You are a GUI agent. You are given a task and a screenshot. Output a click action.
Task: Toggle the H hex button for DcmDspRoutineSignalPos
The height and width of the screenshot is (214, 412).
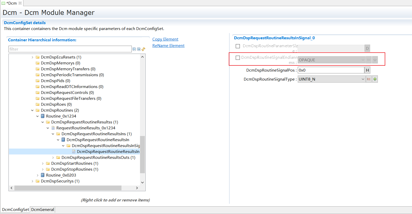(x=367, y=70)
